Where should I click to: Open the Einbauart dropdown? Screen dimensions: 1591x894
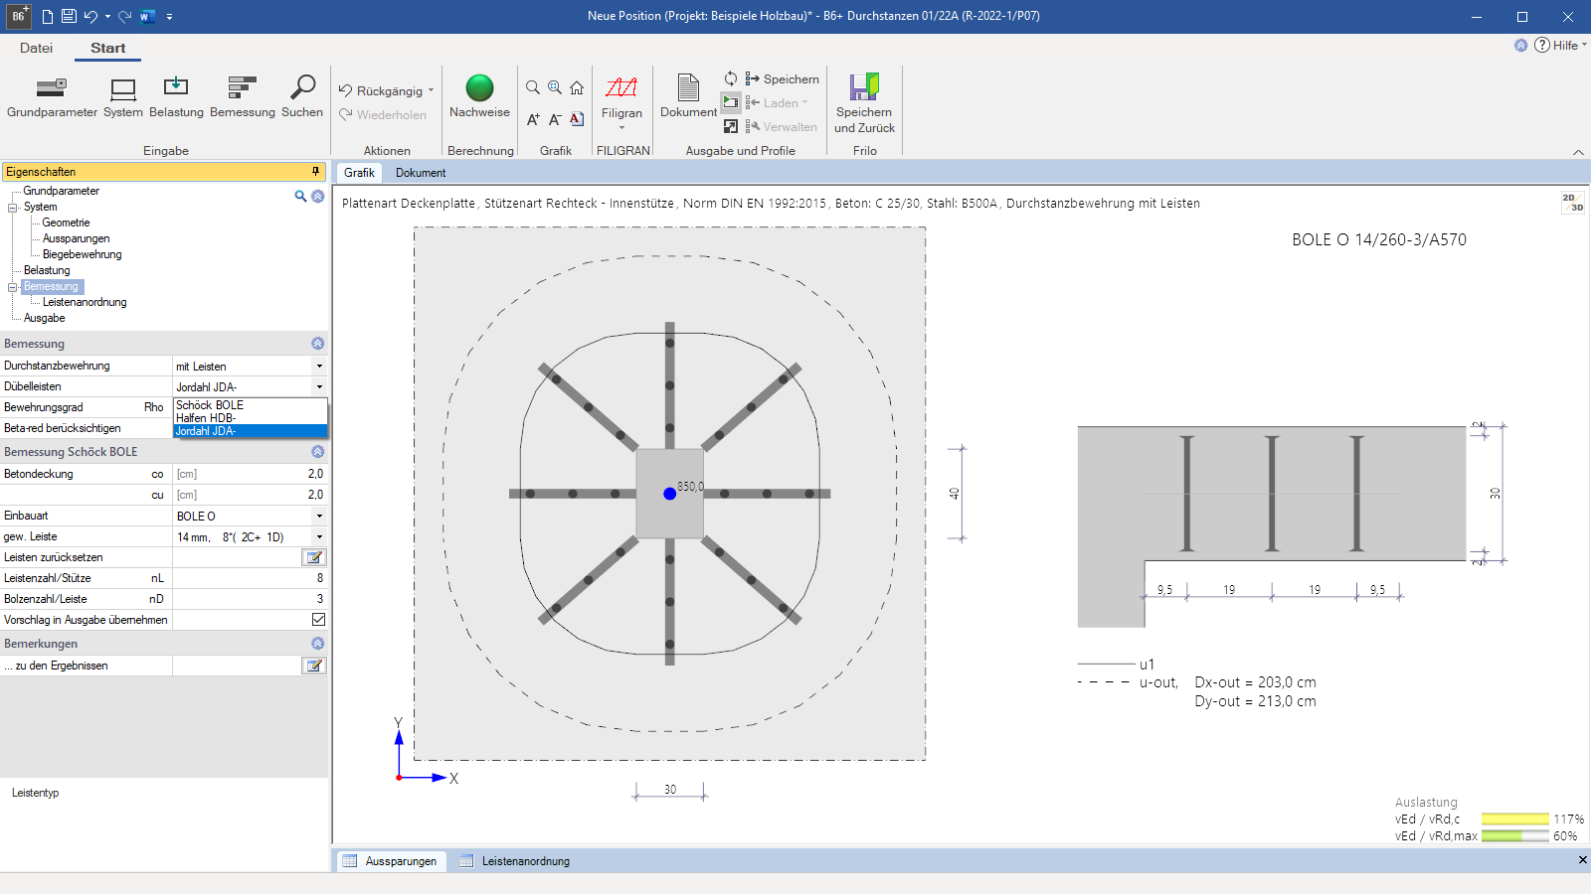[319, 517]
